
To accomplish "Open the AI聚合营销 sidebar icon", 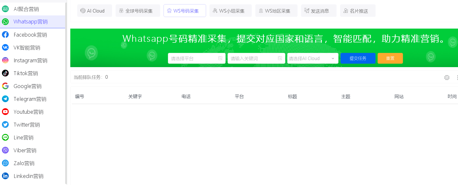I will pos(5,9).
